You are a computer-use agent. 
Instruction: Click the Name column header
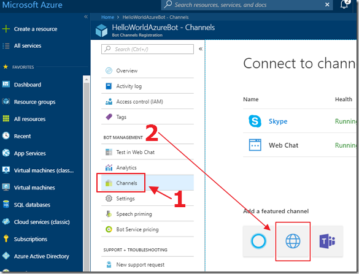pyautogui.click(x=251, y=99)
